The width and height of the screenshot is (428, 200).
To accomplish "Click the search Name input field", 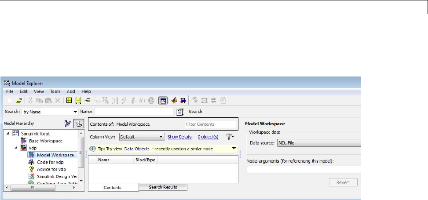I will click(134, 112).
